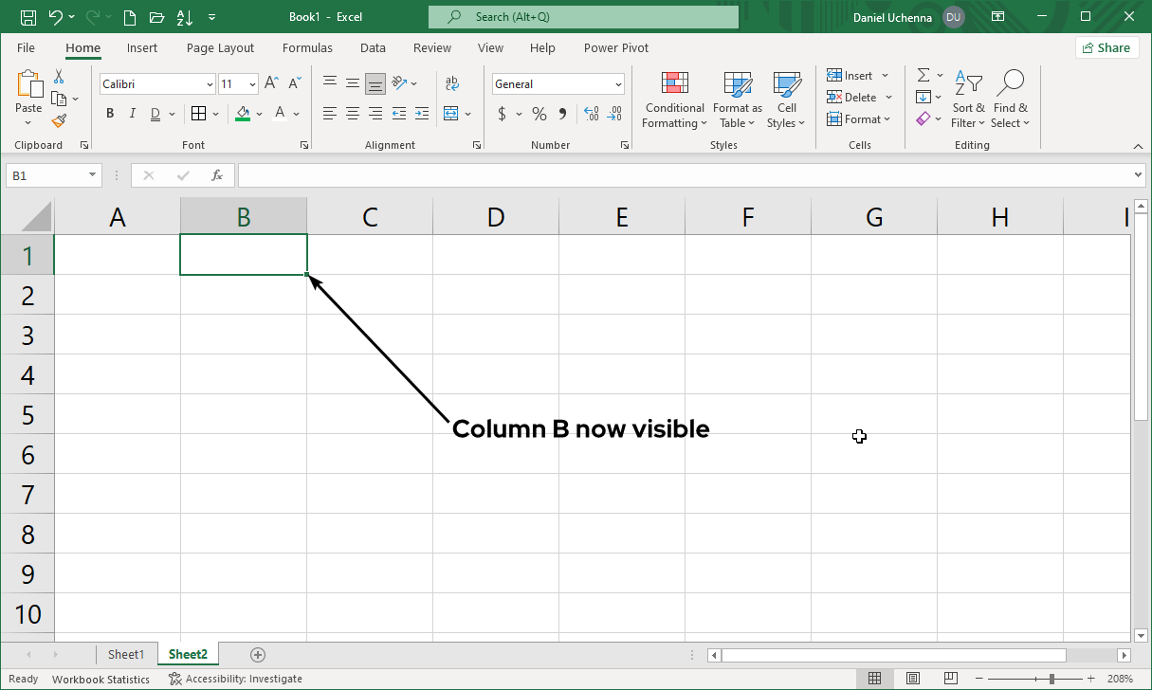Image resolution: width=1152 pixels, height=690 pixels.
Task: Run the Accessibility: Investigate check
Action: (x=235, y=679)
